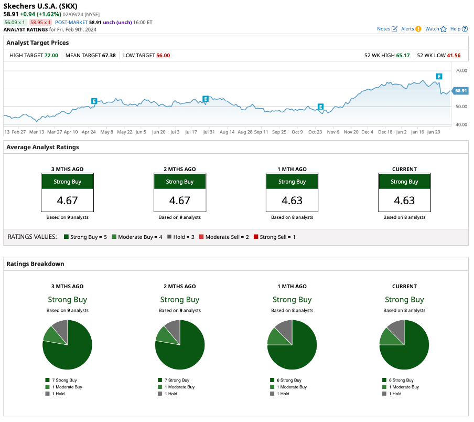Click the earnings E marker near Apr 24
The image size is (474, 422).
coord(94,101)
